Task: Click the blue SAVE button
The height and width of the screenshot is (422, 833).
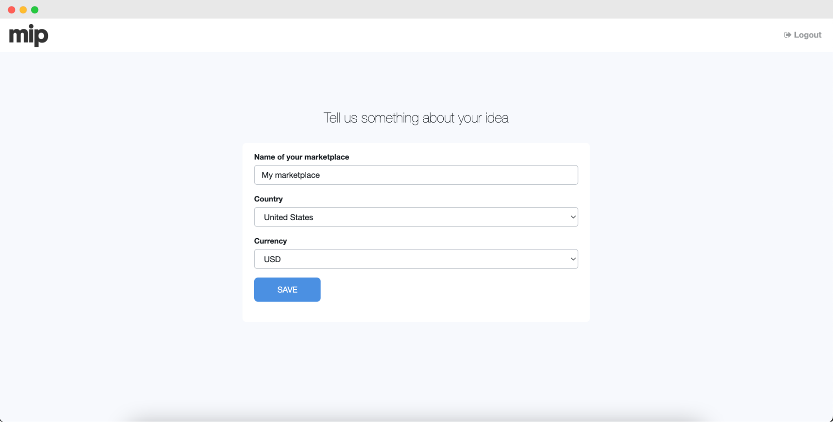Action: 287,290
